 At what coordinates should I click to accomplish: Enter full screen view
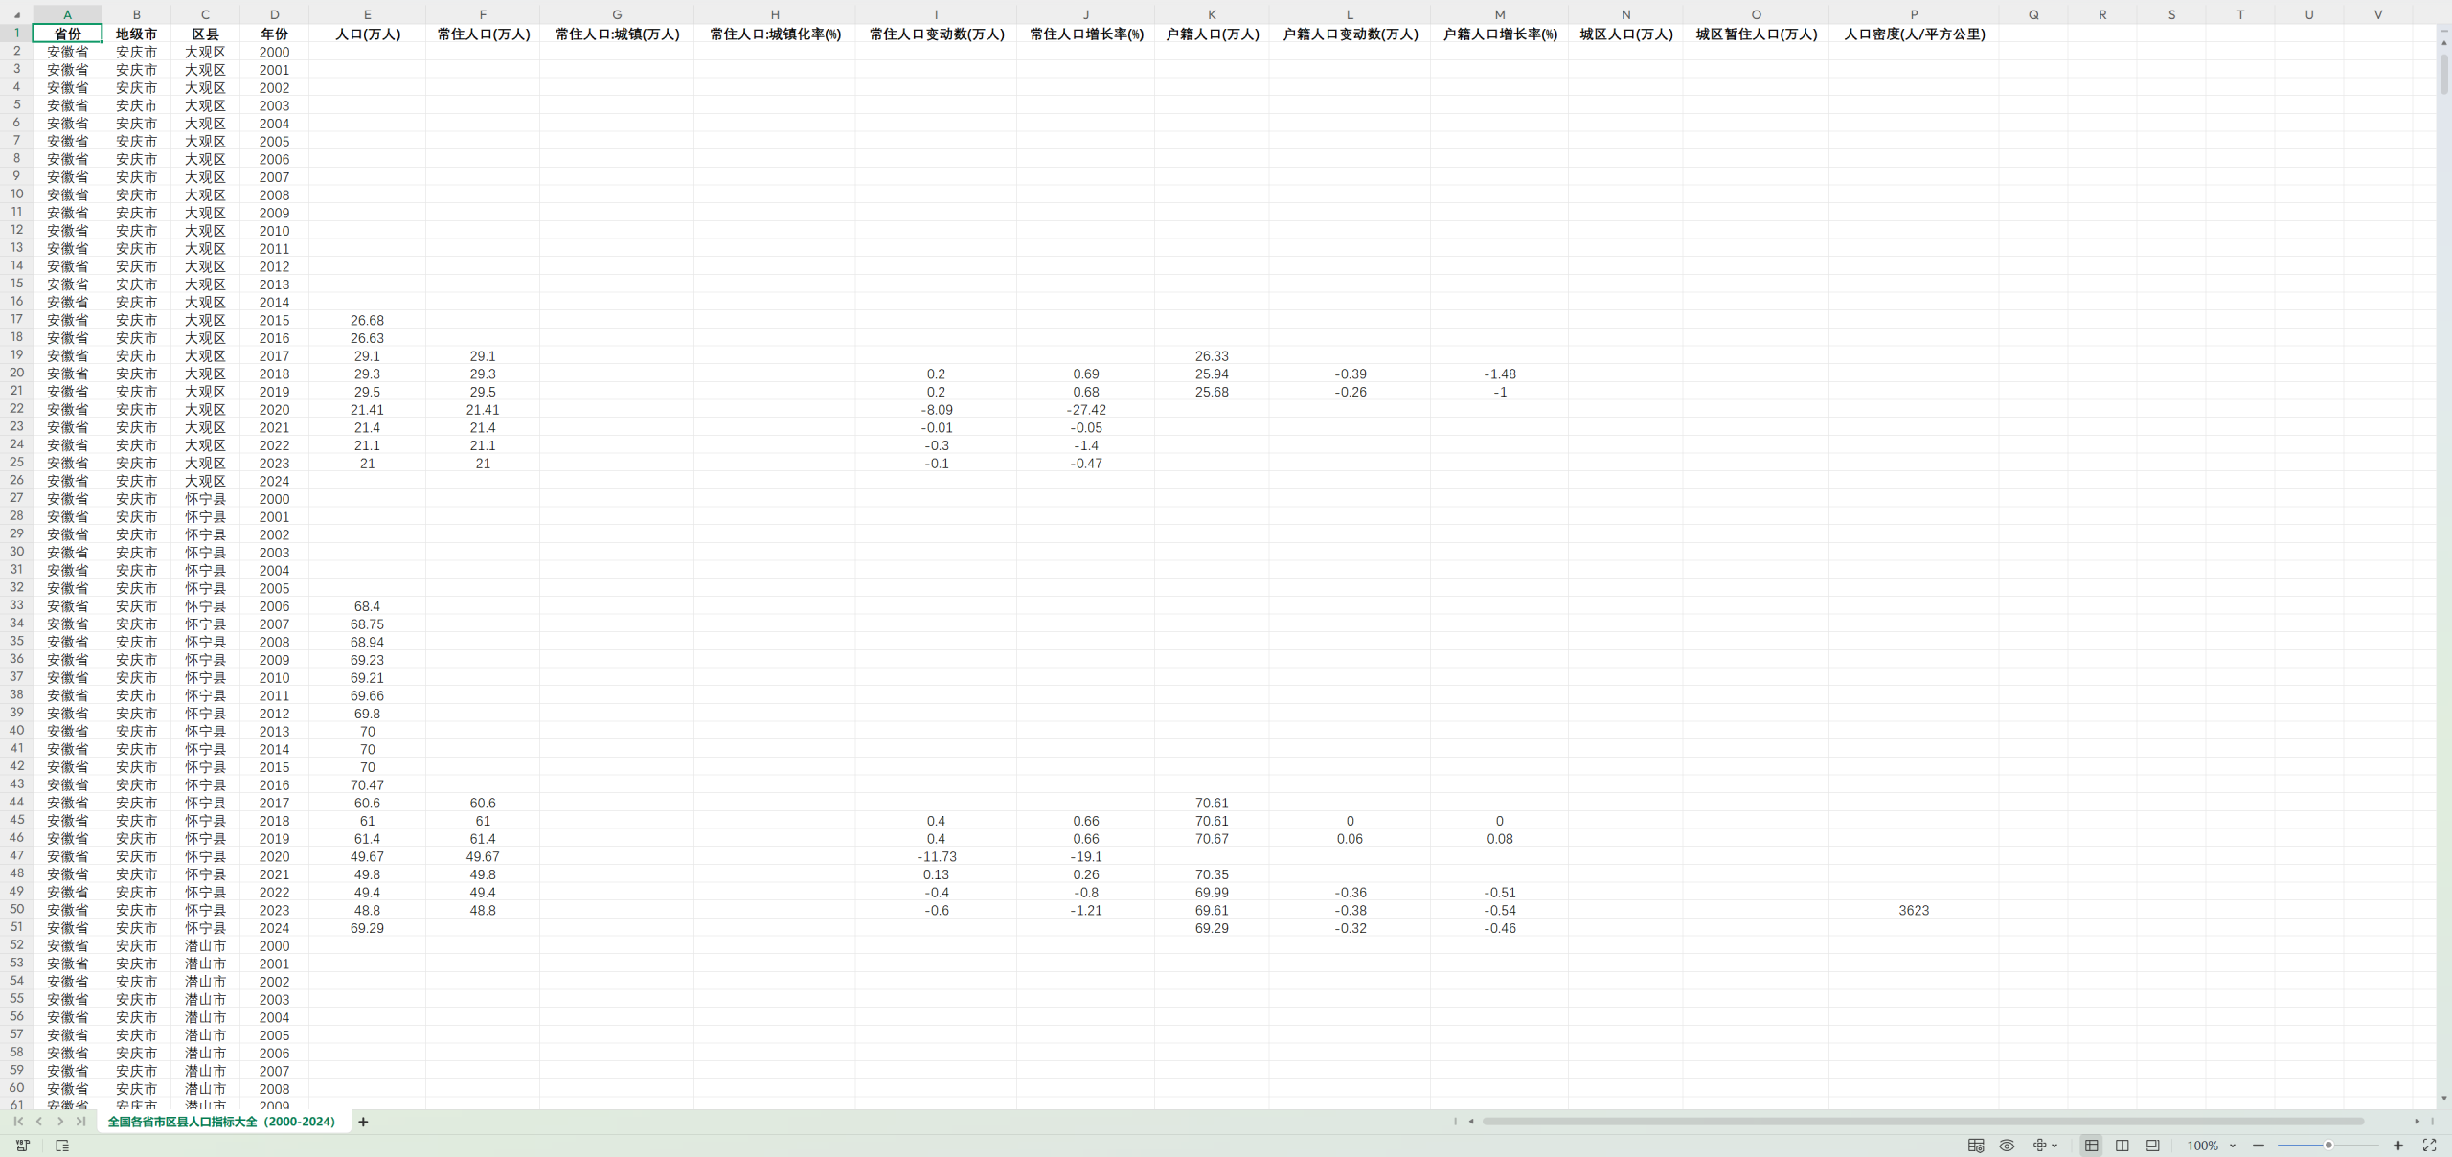tap(2429, 1146)
